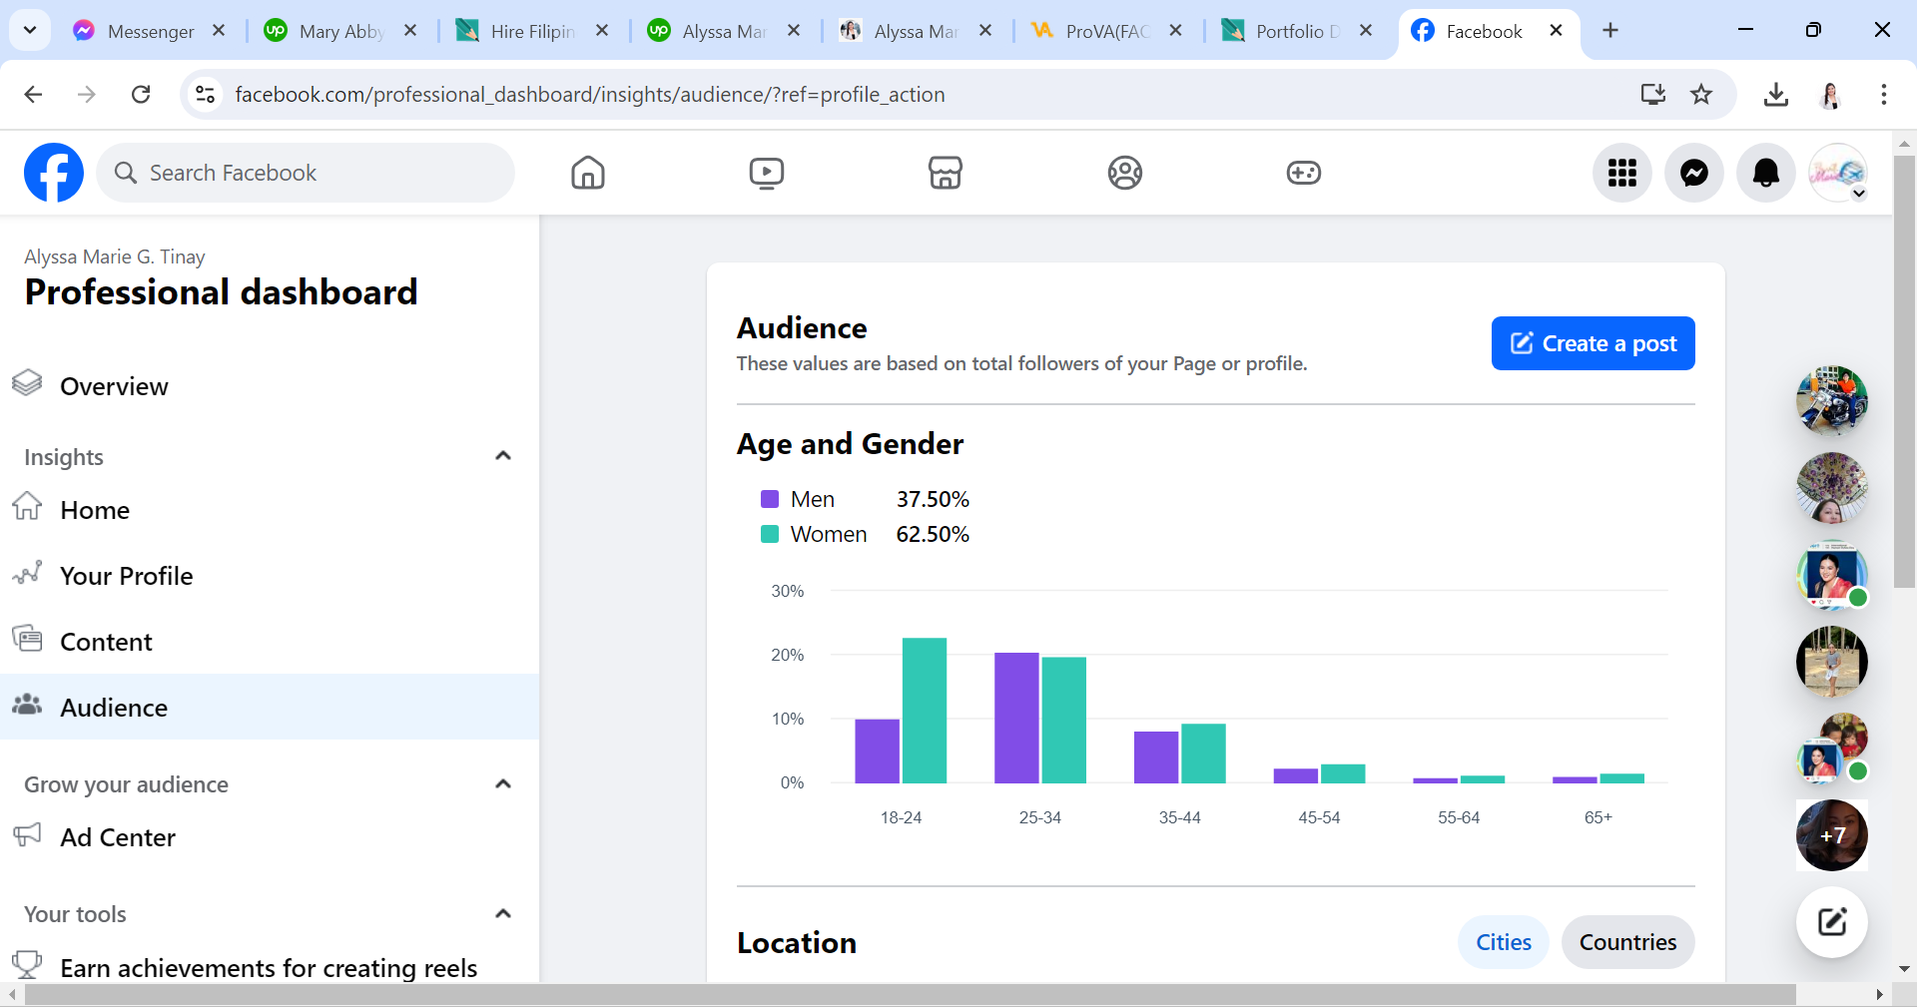Click the purple Men legend swatch
The image size is (1917, 1007).
coord(770,499)
